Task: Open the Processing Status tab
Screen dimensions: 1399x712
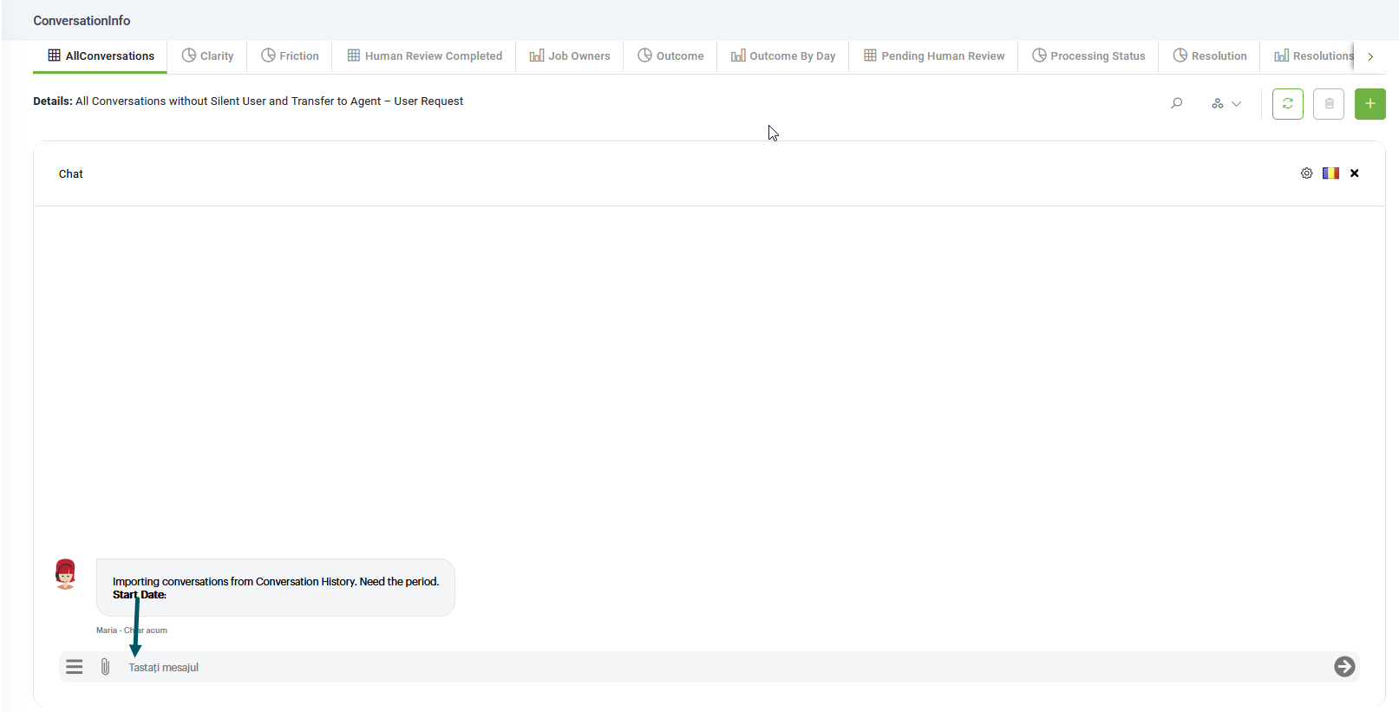Action: 1088,56
